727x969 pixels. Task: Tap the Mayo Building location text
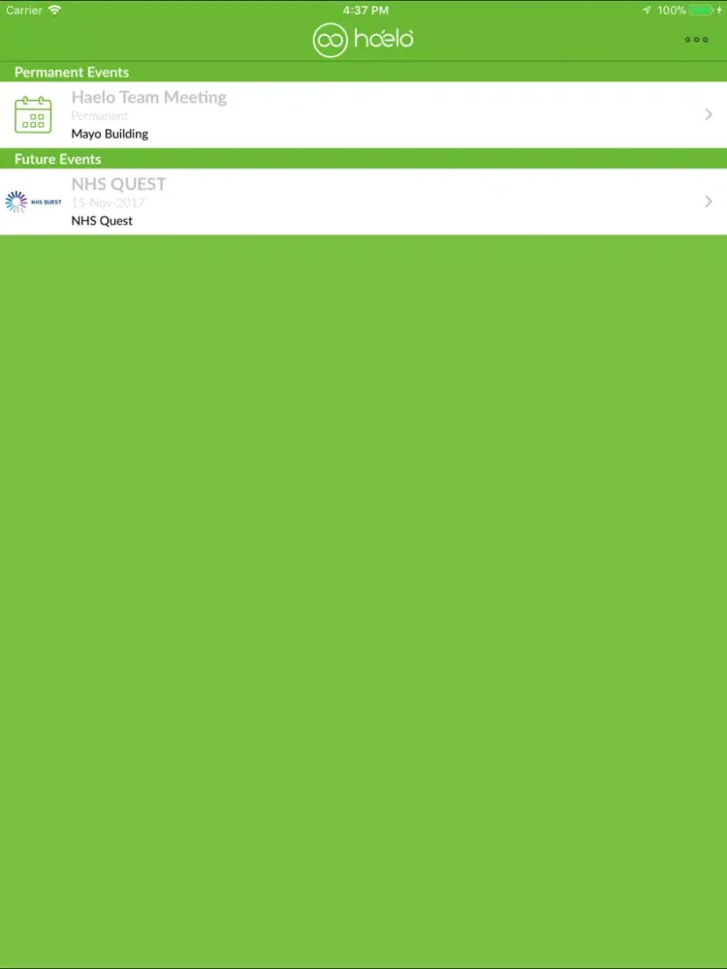tap(110, 134)
